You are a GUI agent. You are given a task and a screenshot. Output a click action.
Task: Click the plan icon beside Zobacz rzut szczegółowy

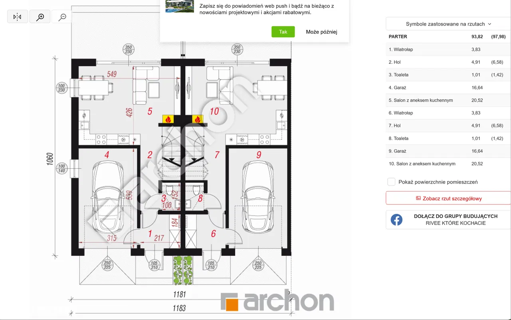coord(418,198)
